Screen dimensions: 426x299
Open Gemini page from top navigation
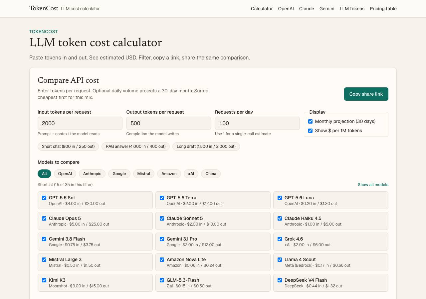(327, 9)
